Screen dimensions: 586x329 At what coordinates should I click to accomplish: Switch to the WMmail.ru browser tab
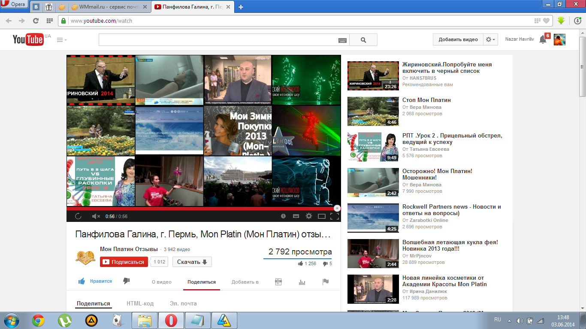(x=109, y=7)
